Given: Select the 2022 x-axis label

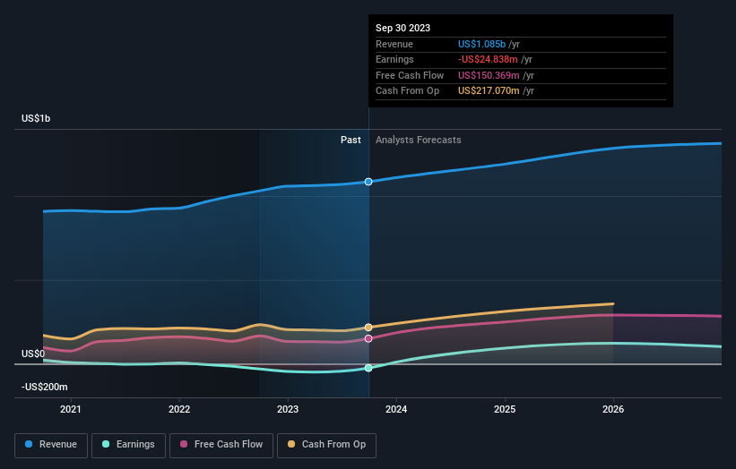Looking at the screenshot, I should pos(179,410).
